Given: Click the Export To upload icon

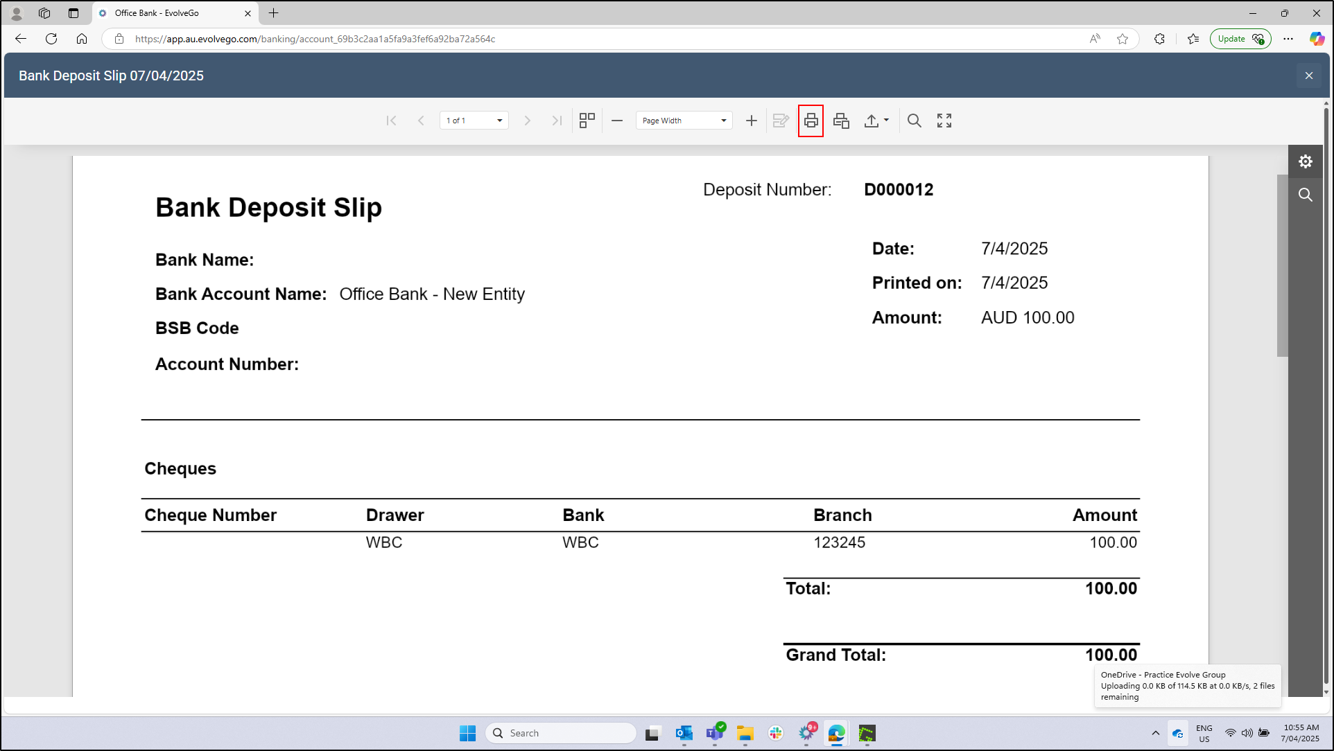Looking at the screenshot, I should (871, 121).
